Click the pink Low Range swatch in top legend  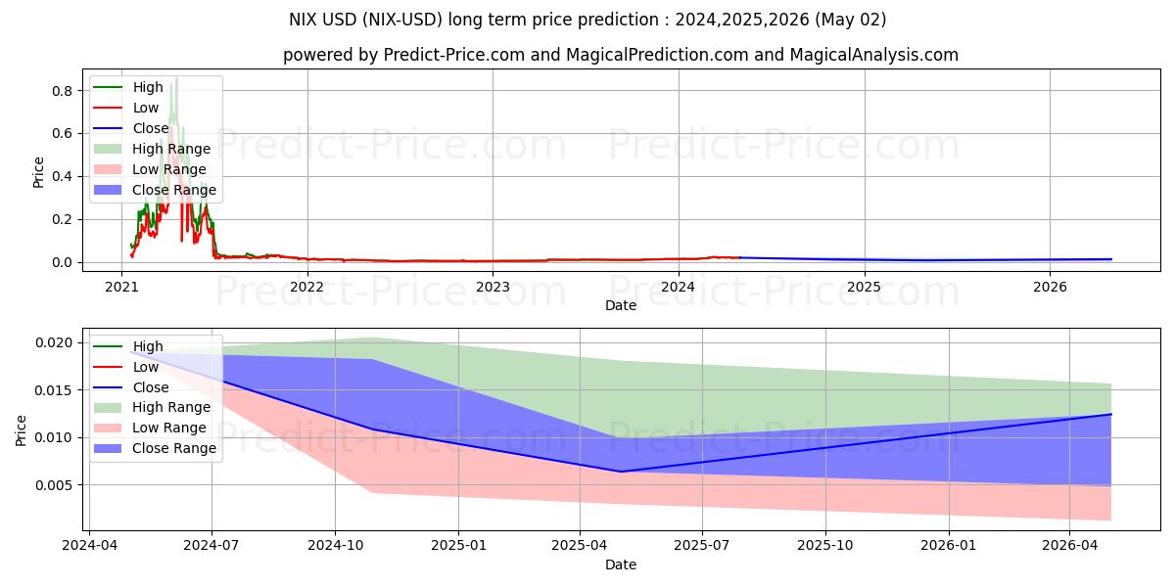pos(109,169)
